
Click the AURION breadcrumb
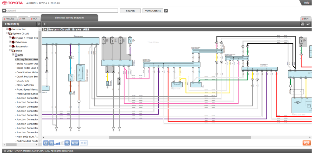click(31, 3)
